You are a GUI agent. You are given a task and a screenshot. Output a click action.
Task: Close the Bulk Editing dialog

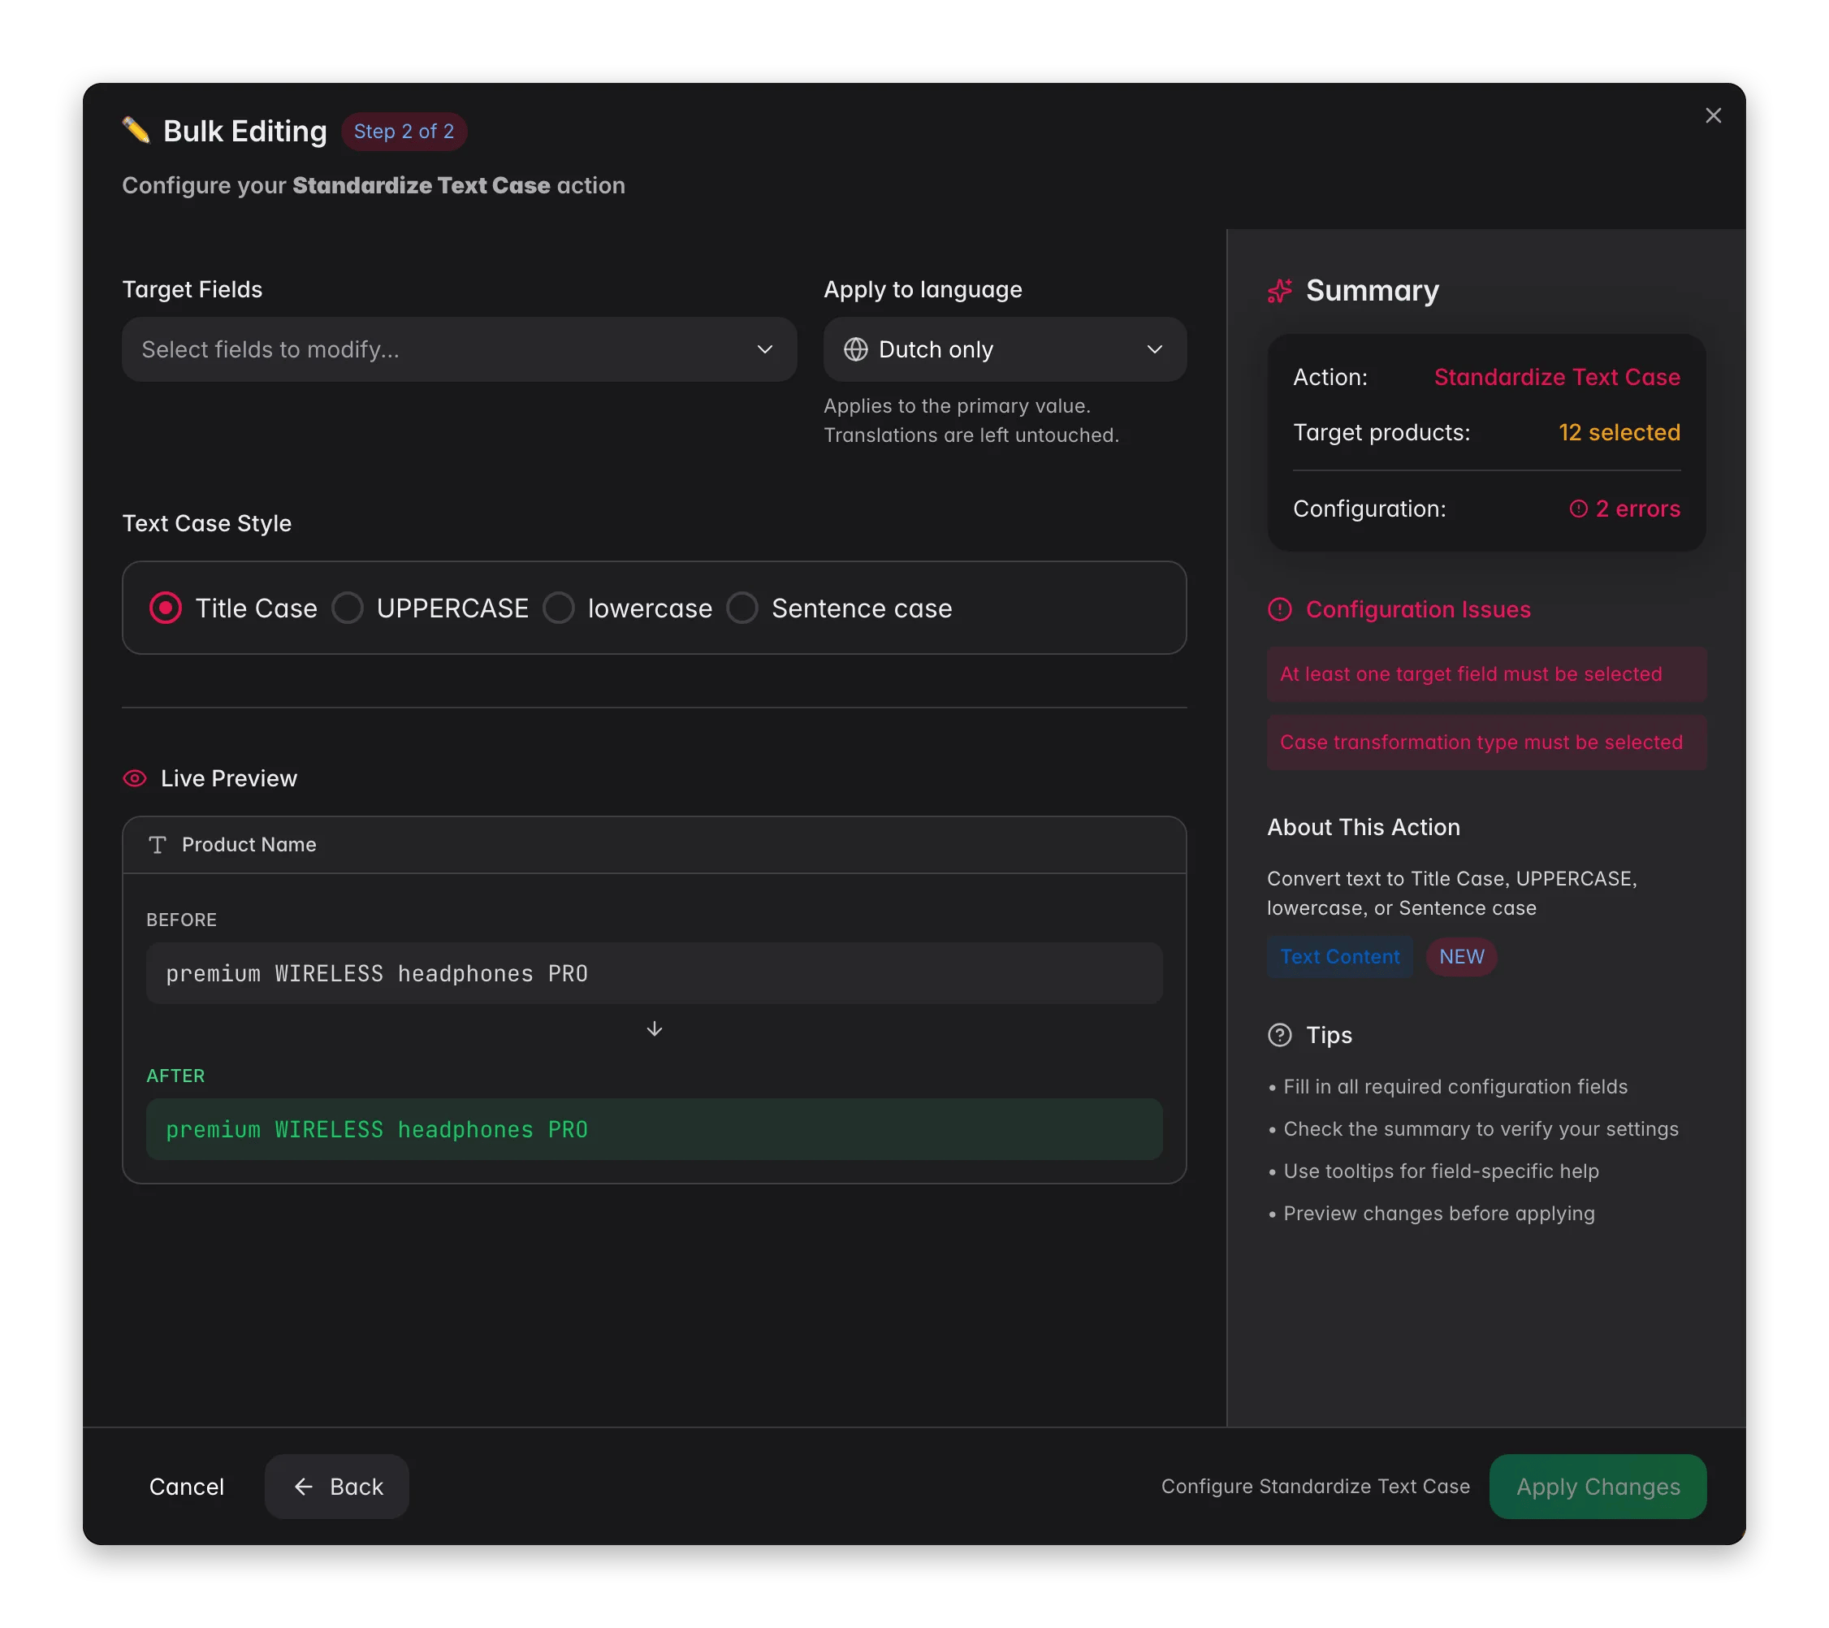click(1713, 115)
